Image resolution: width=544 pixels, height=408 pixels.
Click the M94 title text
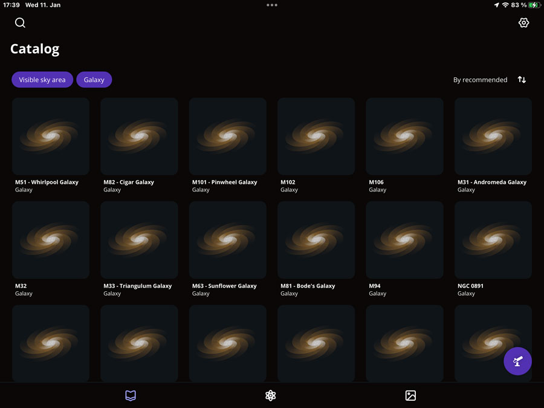375,286
